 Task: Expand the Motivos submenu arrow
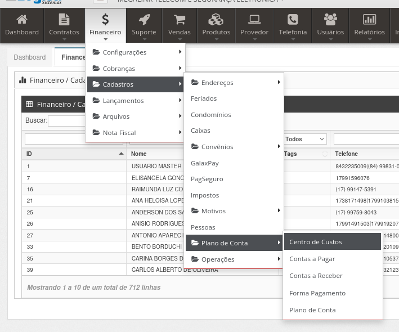pyautogui.click(x=279, y=210)
